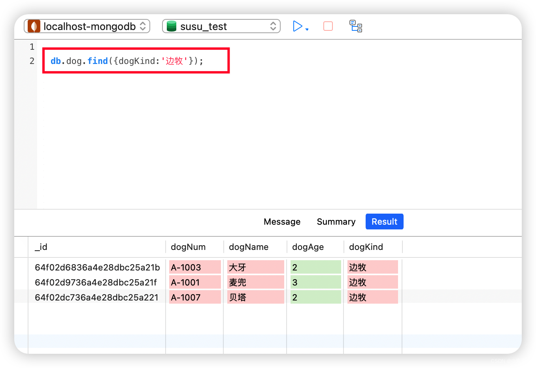The image size is (536, 368).
Task: Stop the query execution
Action: click(x=328, y=26)
